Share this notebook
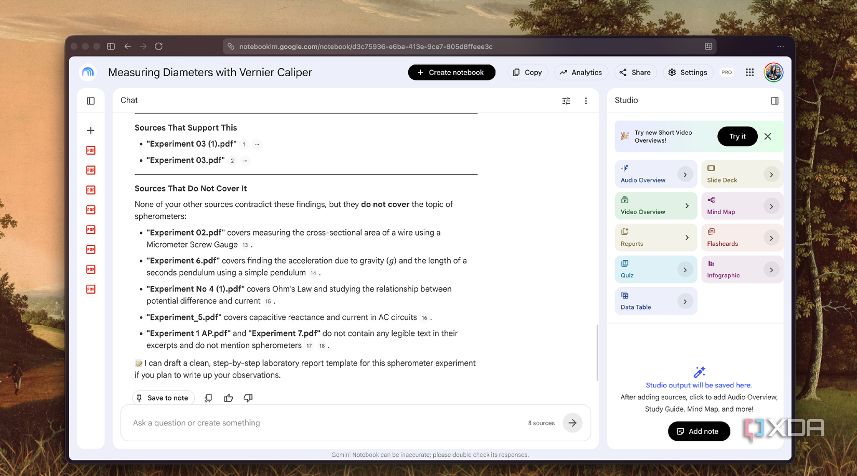 (635, 73)
